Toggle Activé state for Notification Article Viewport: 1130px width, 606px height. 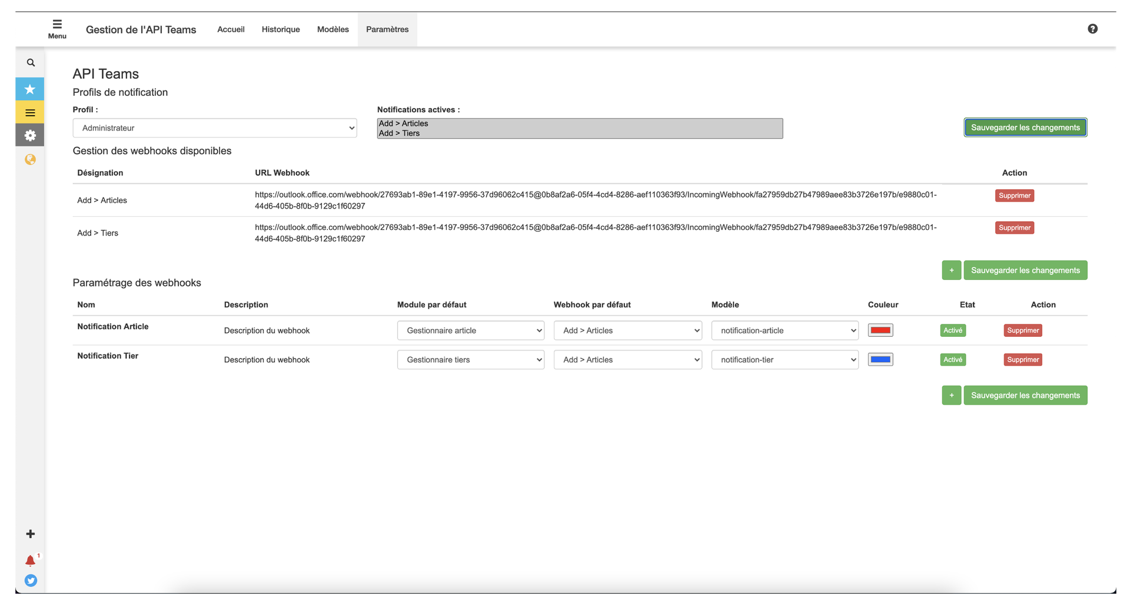[x=953, y=330]
